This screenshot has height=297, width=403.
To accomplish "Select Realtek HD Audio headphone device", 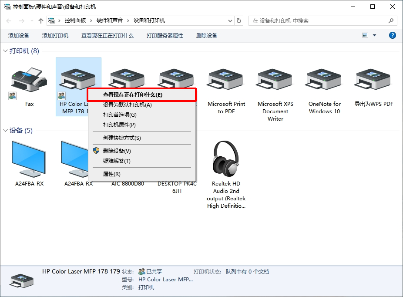I will (226, 159).
